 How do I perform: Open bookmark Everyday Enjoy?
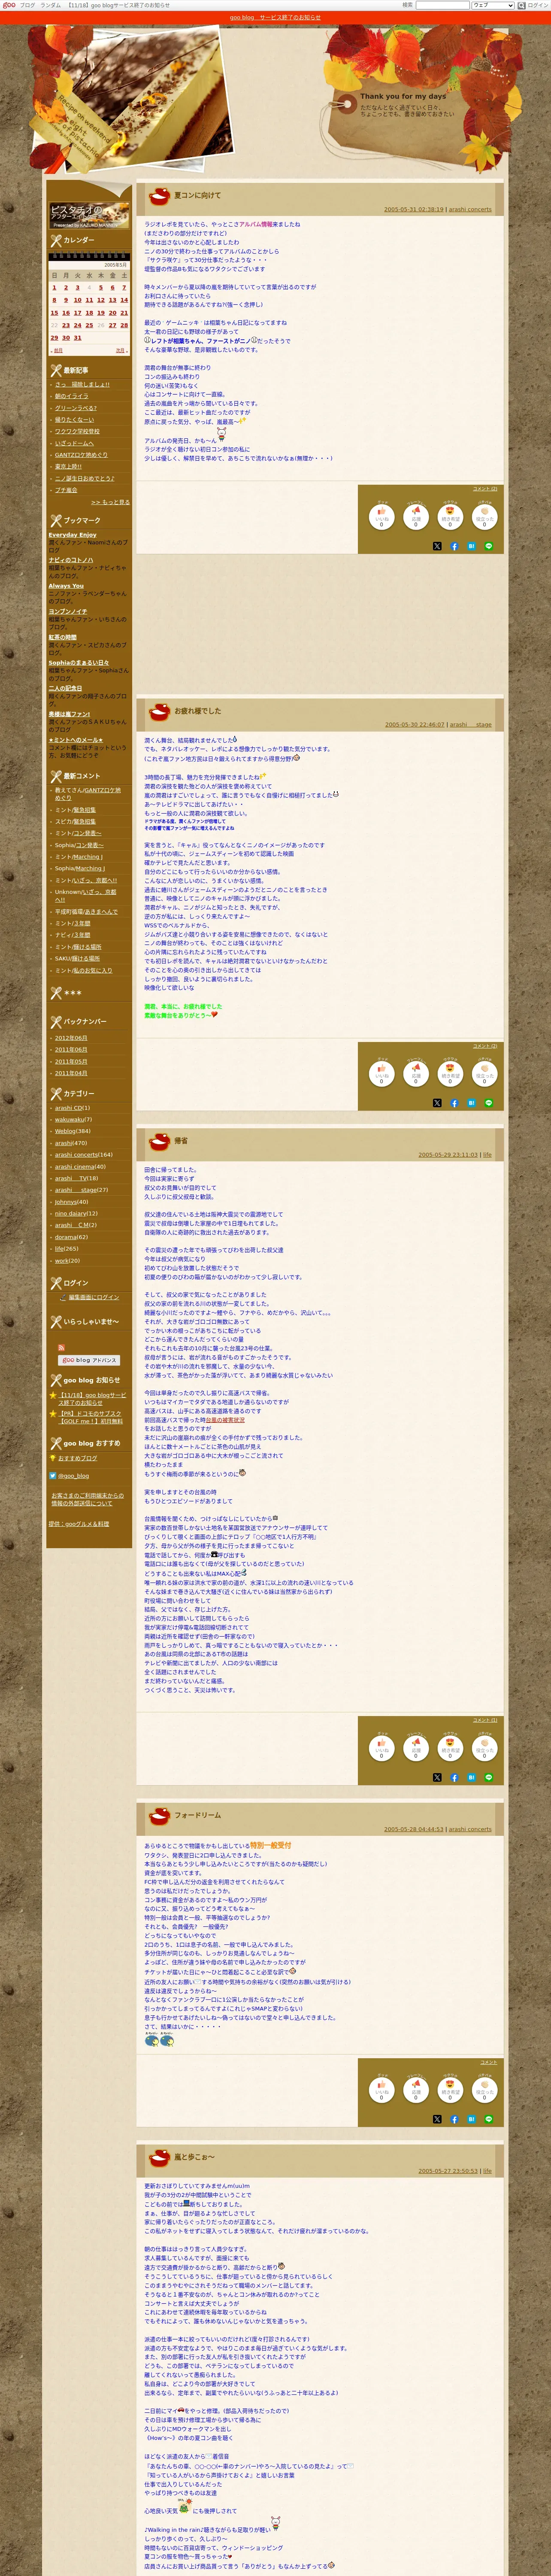[72, 535]
